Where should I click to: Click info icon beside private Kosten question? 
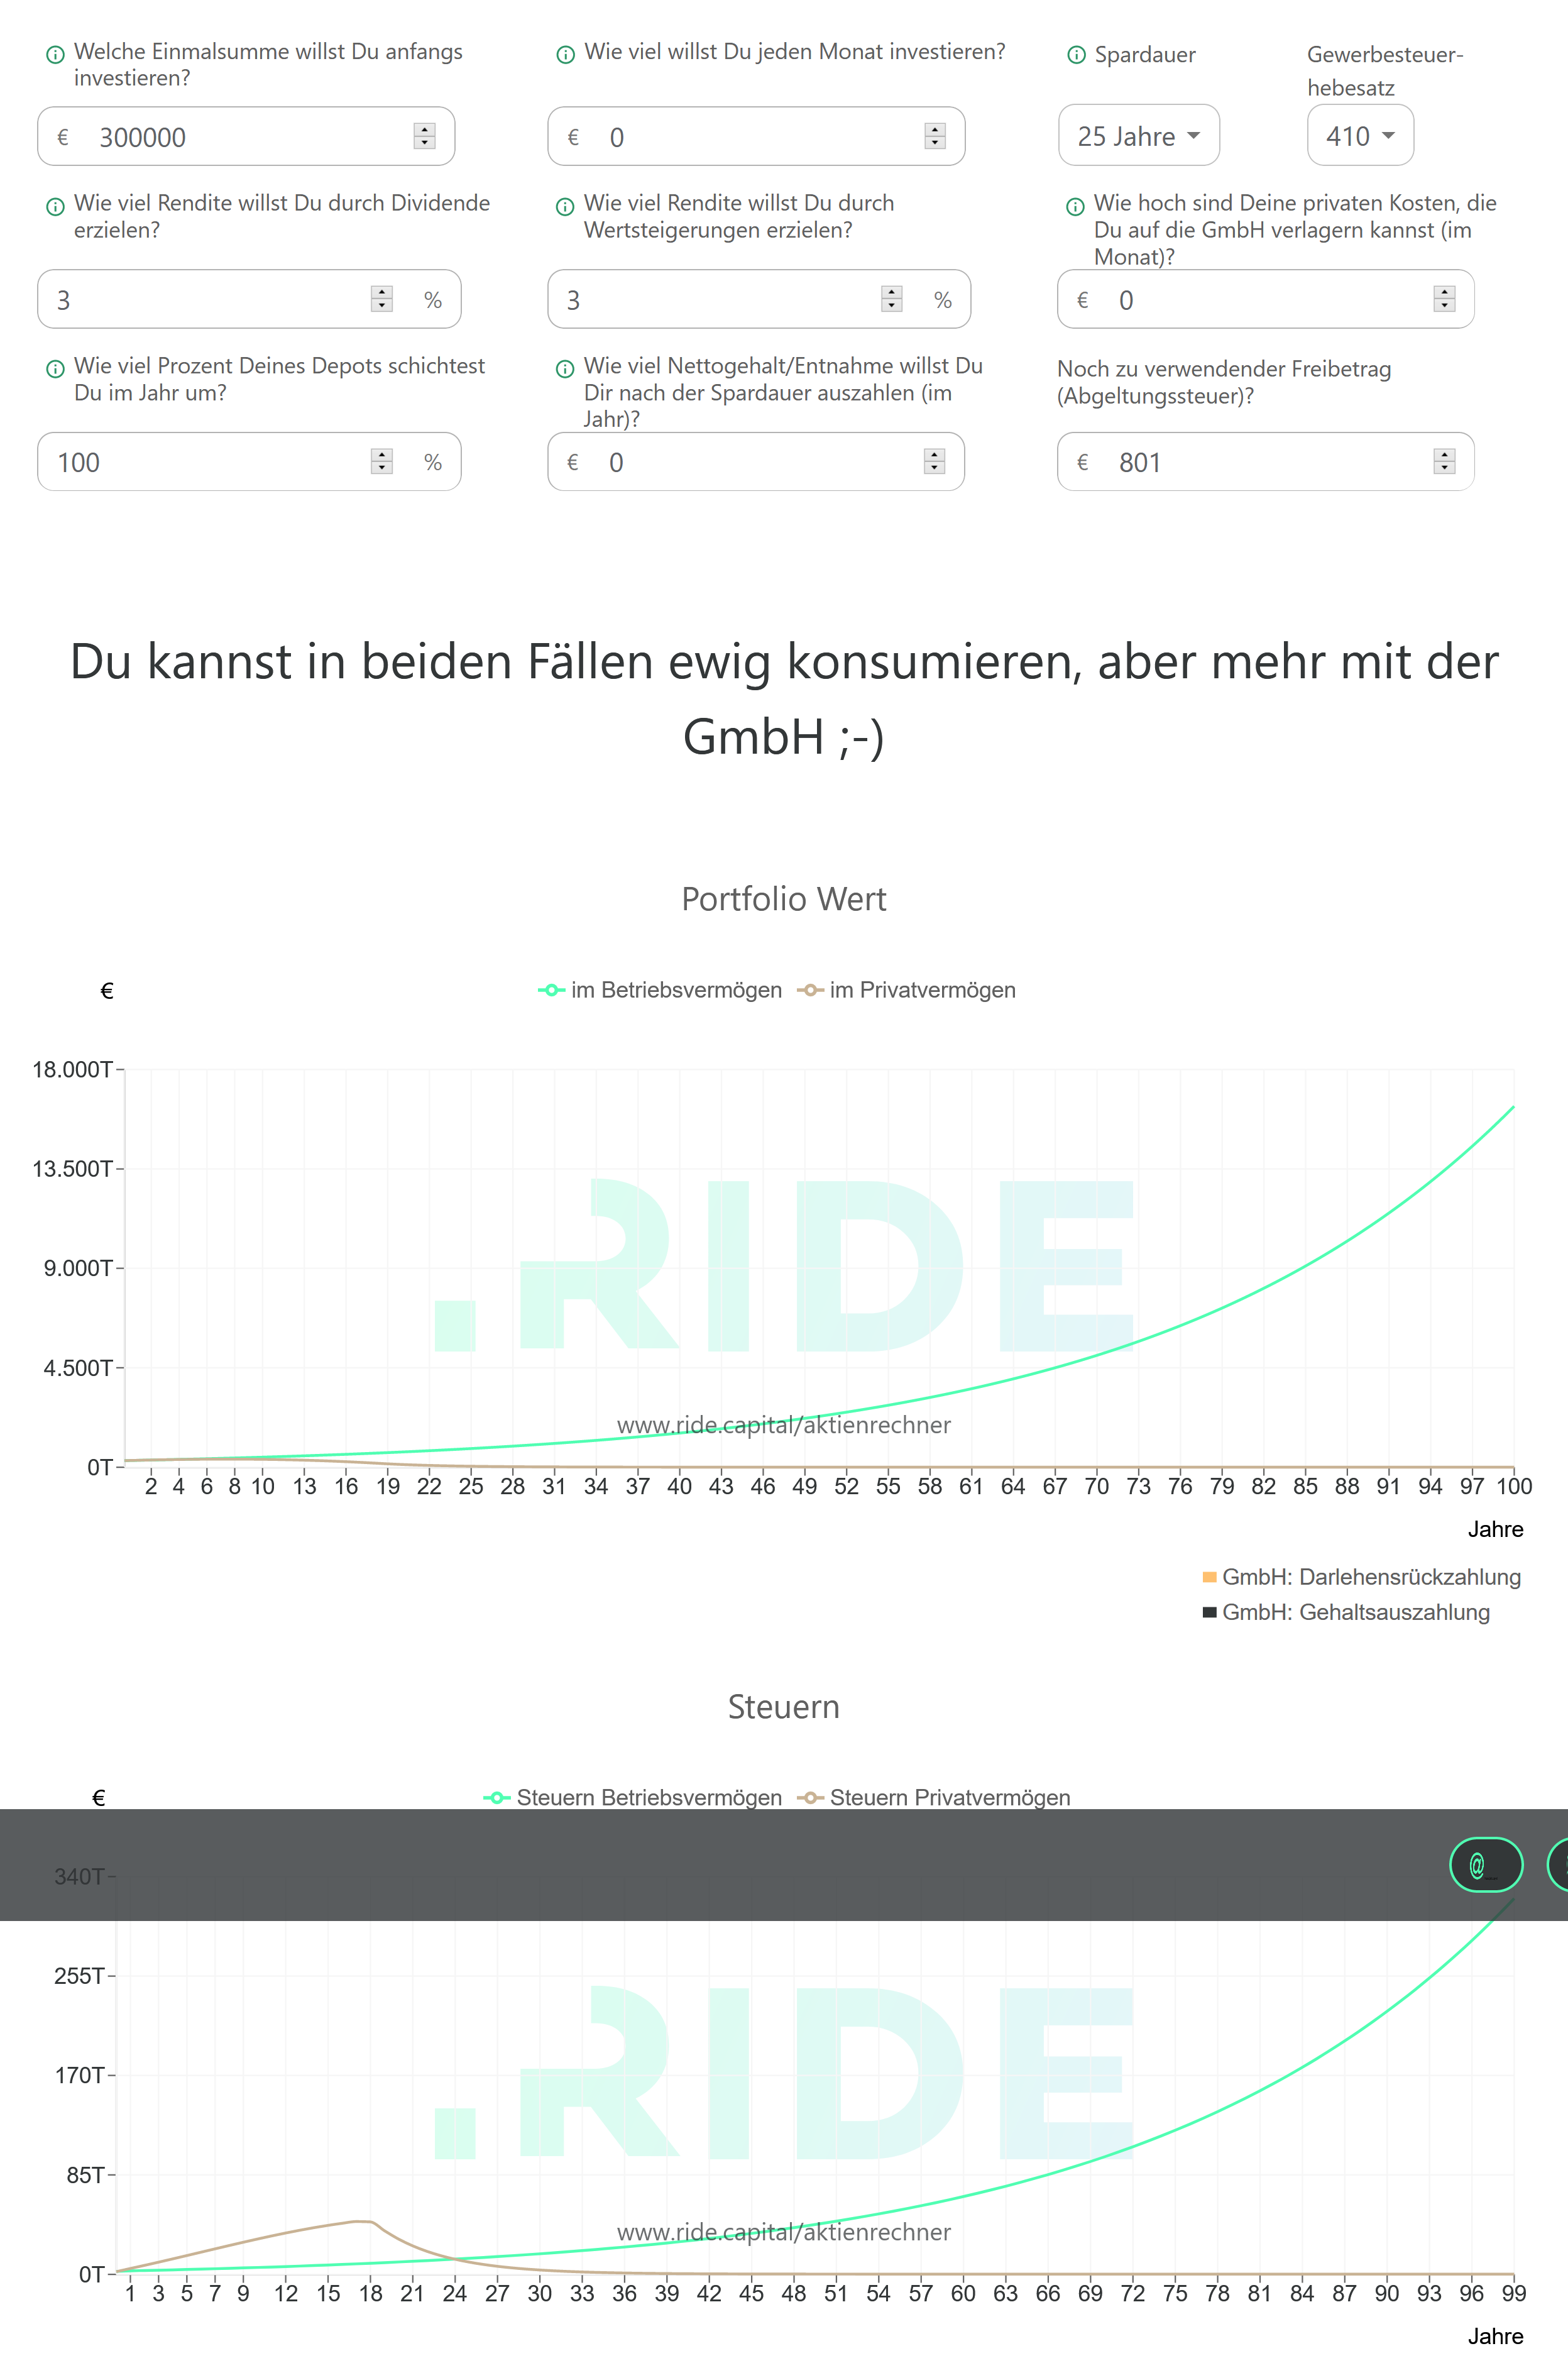click(1075, 207)
